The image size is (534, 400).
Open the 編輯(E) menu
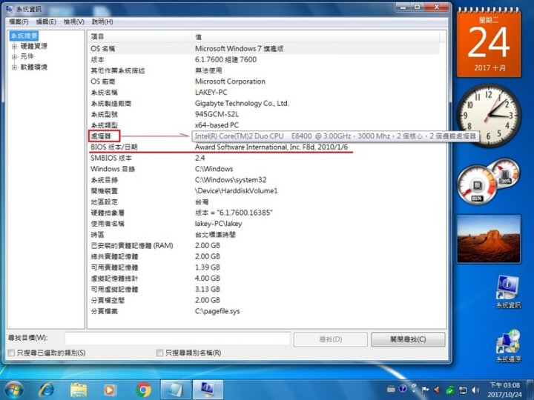point(46,21)
